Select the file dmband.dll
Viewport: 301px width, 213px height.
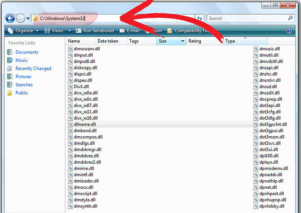(85, 130)
